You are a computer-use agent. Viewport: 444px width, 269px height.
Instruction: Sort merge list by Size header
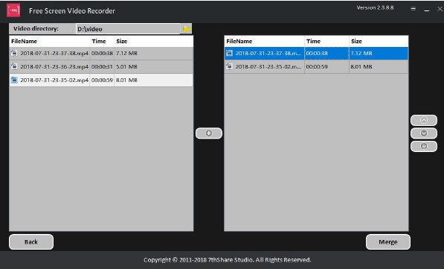379,41
